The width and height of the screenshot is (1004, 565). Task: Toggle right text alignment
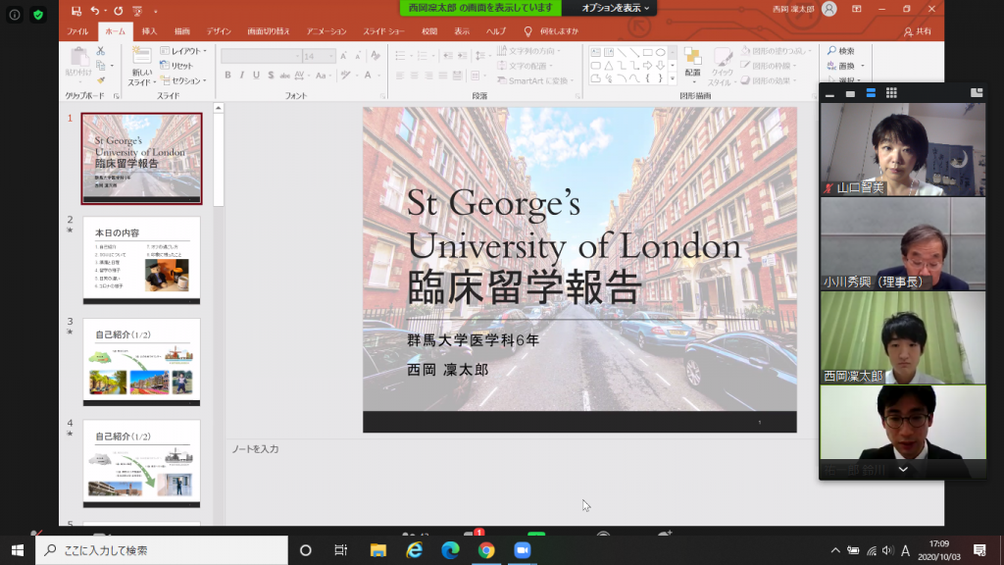pos(428,76)
